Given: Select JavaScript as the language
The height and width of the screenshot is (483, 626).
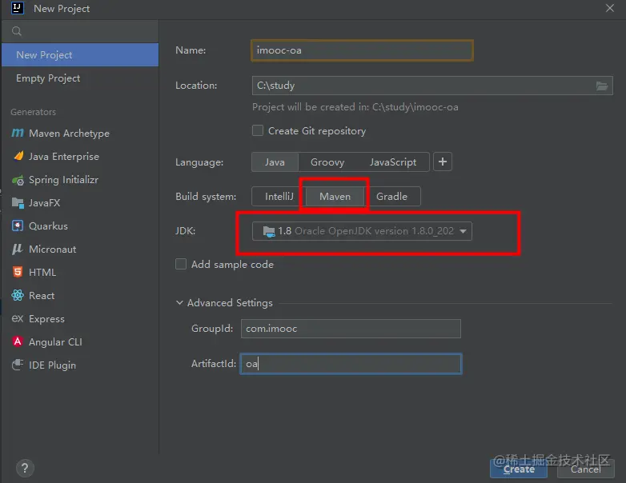Looking at the screenshot, I should (393, 162).
